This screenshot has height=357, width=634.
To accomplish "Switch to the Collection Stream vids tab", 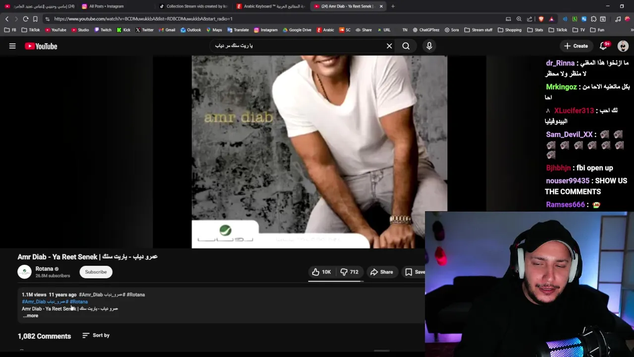I will 193,6.
